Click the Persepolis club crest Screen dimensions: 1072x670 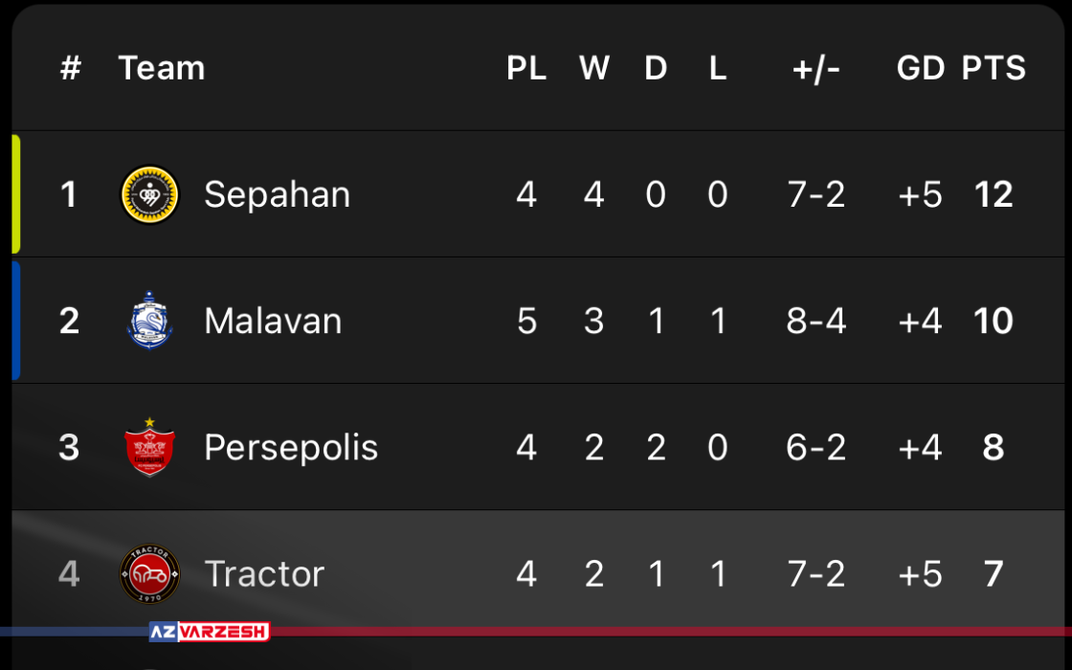click(x=149, y=447)
